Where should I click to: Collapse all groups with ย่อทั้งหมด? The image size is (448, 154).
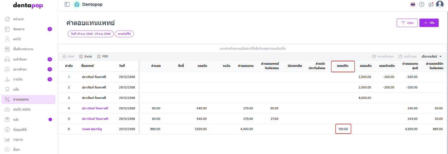(x=408, y=56)
